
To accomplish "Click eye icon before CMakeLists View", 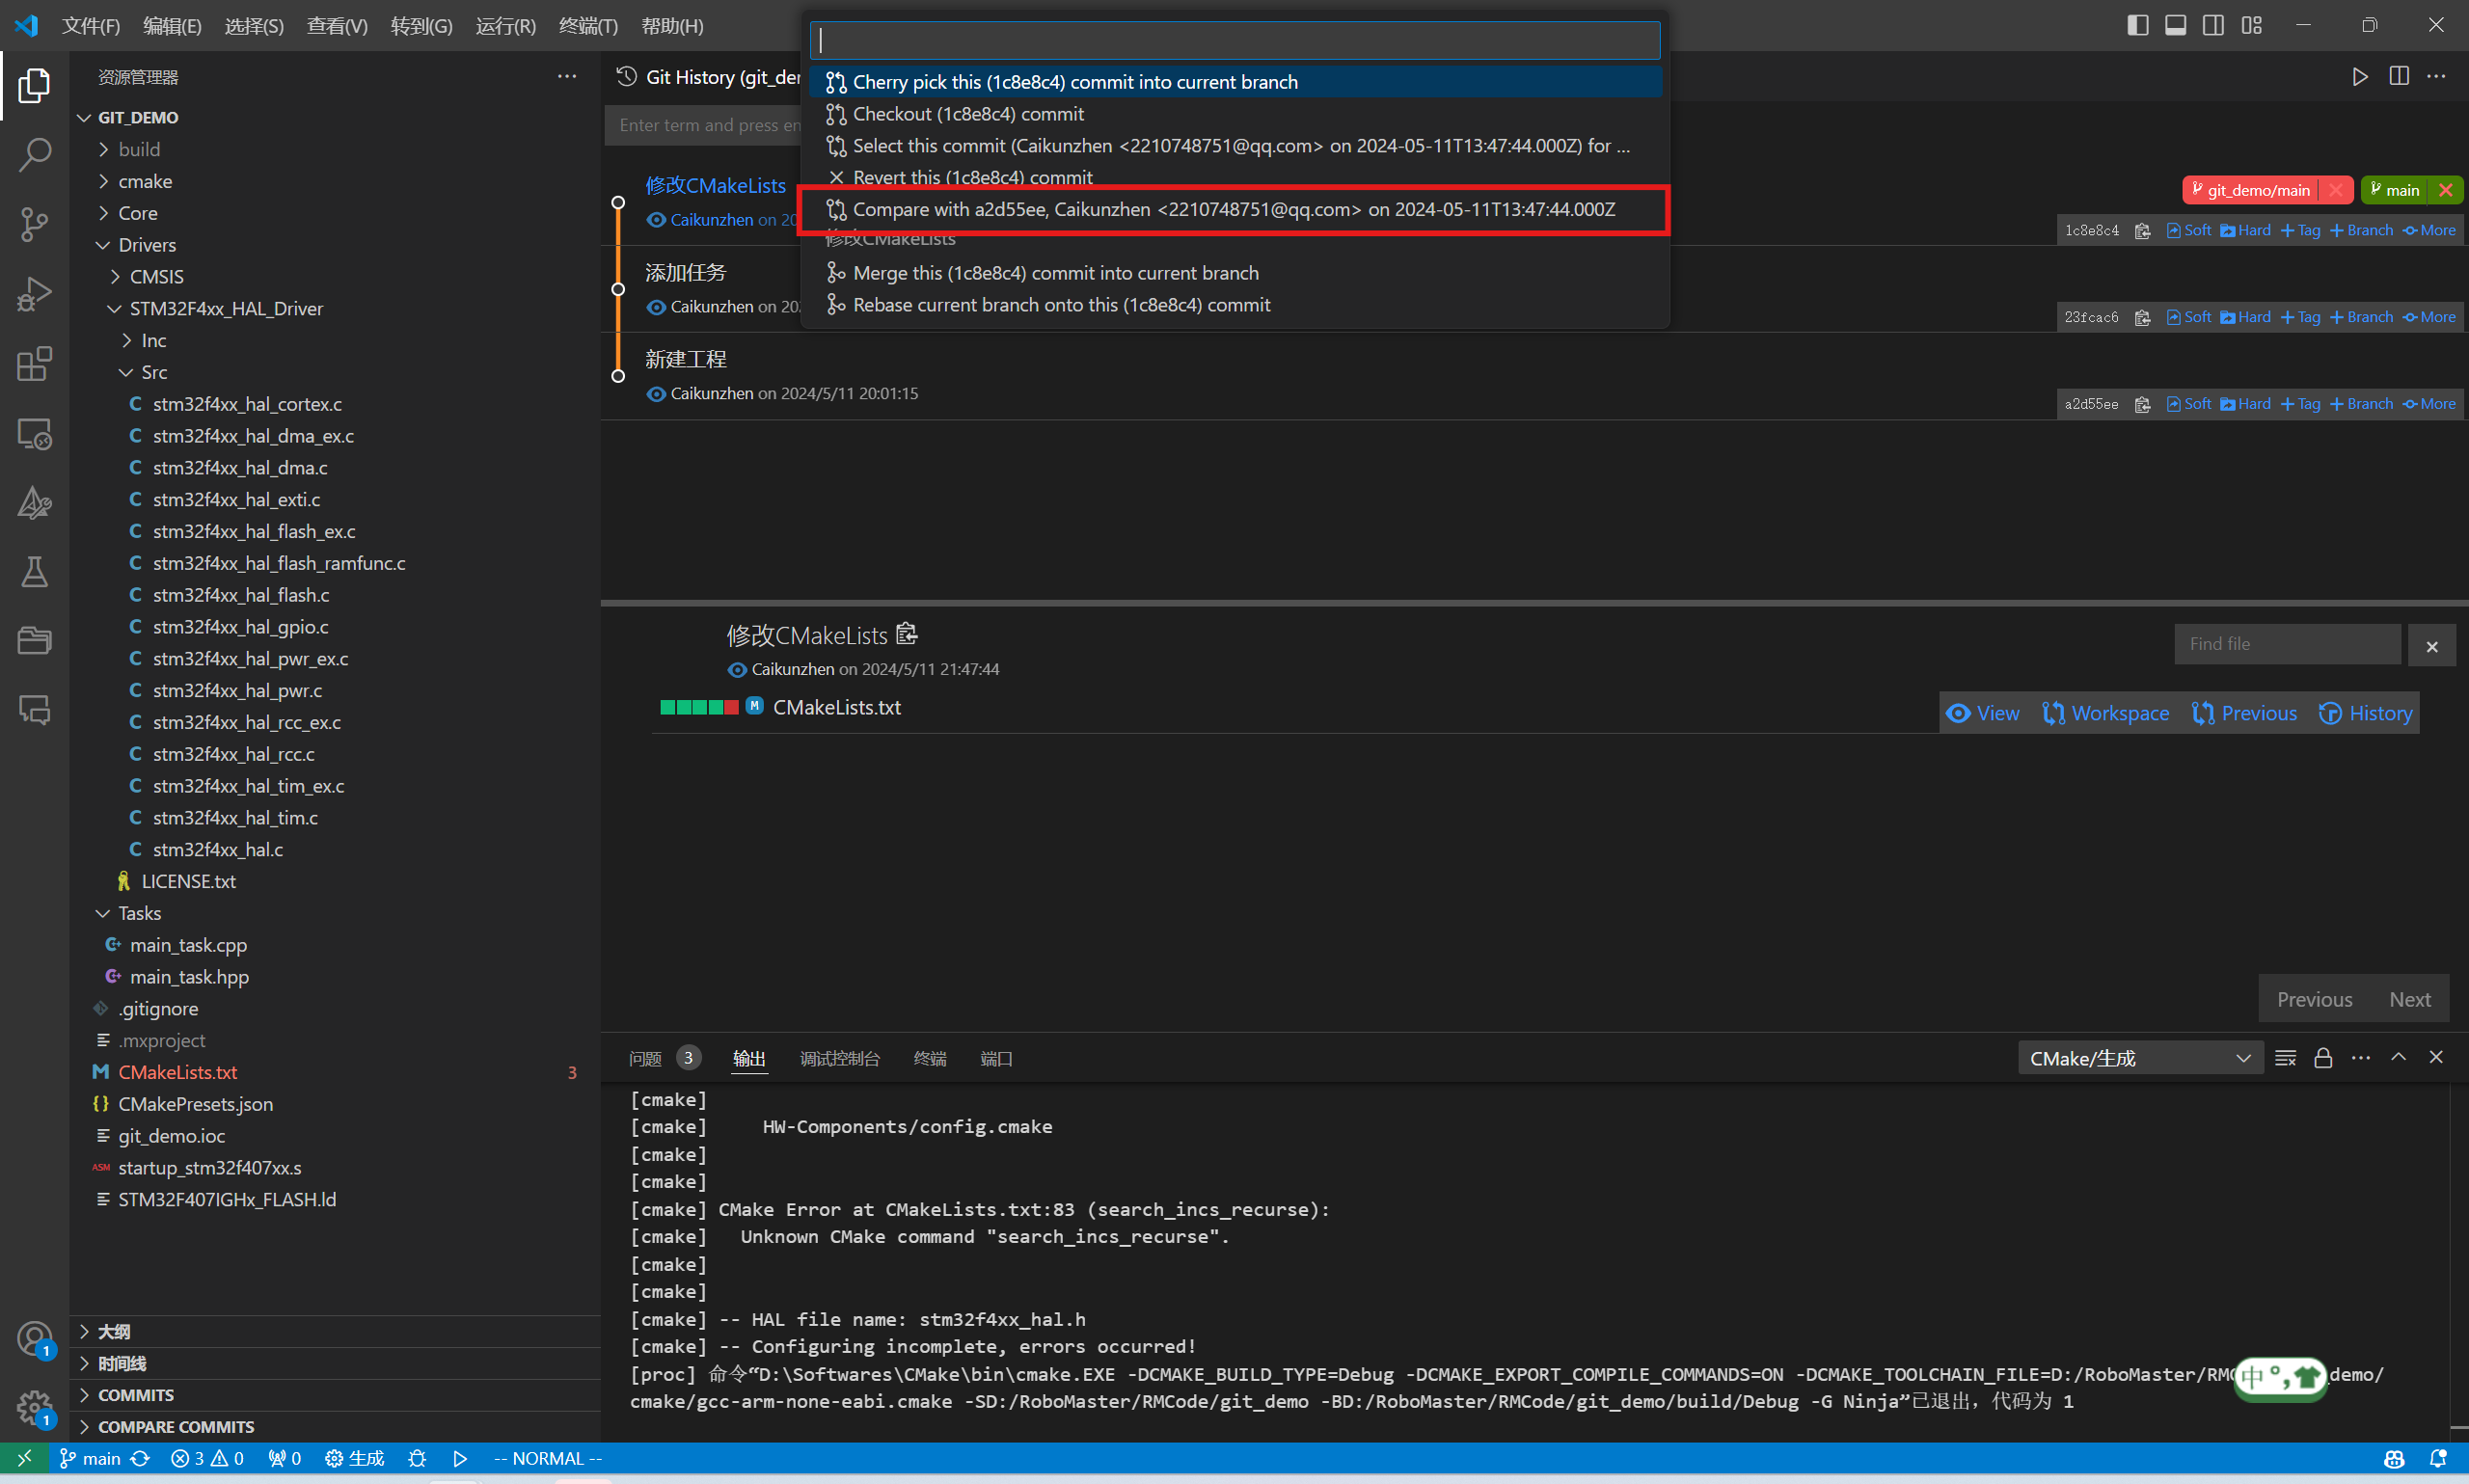I will [1958, 713].
